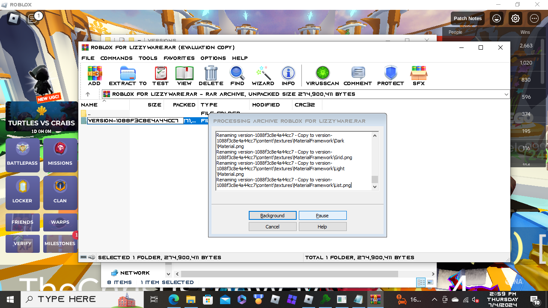Click the Find magnifier icon
The height and width of the screenshot is (308, 548).
tap(237, 76)
